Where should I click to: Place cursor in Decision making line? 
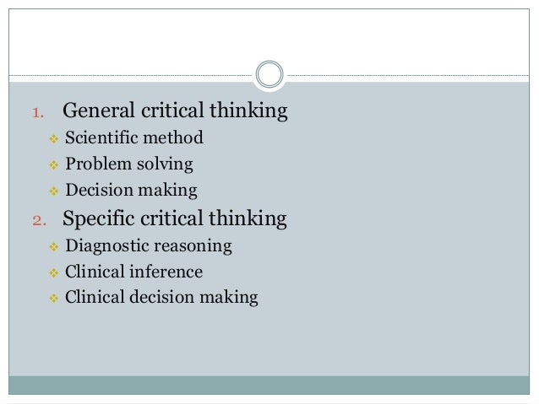click(x=131, y=190)
